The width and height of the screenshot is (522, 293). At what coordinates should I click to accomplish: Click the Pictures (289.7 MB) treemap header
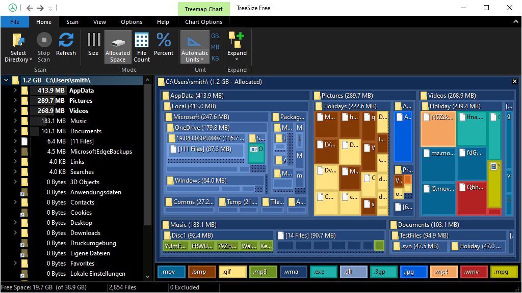click(x=364, y=96)
